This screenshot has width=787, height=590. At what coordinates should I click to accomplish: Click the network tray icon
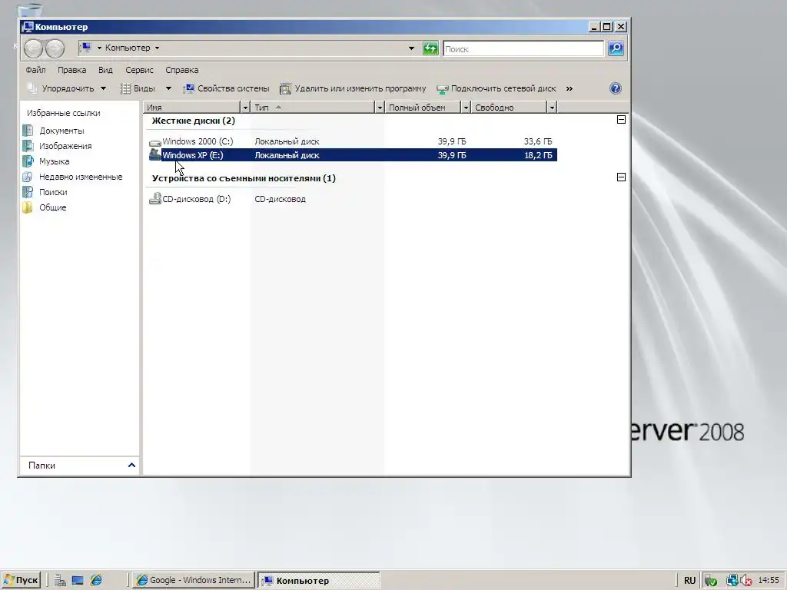pos(732,581)
